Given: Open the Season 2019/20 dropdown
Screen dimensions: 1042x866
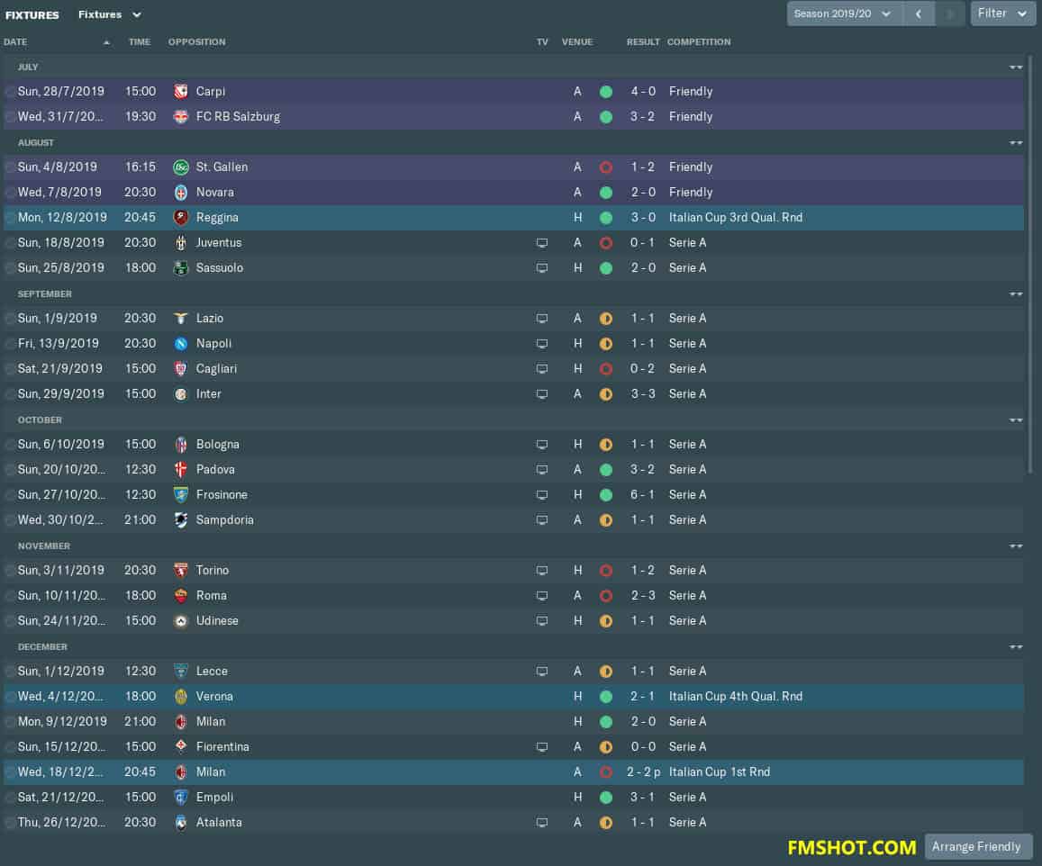Looking at the screenshot, I should pyautogui.click(x=844, y=14).
